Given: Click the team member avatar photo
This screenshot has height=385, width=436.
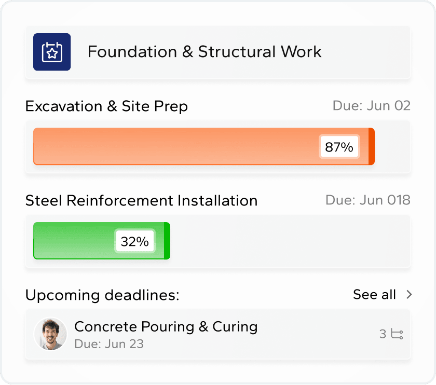Looking at the screenshot, I should coord(51,334).
